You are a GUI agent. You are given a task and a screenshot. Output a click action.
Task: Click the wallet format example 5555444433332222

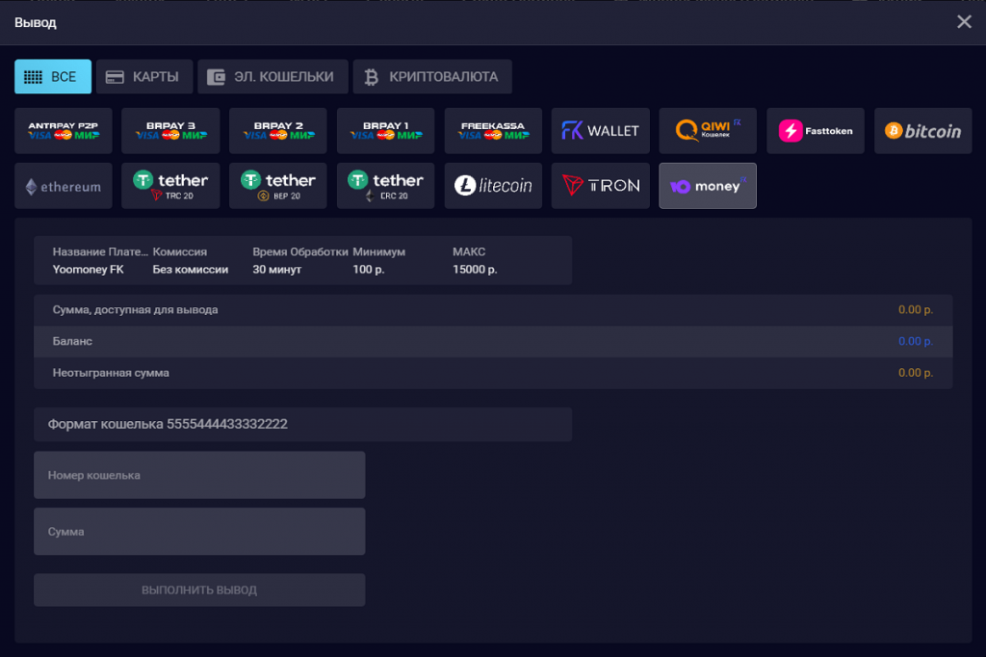point(227,424)
